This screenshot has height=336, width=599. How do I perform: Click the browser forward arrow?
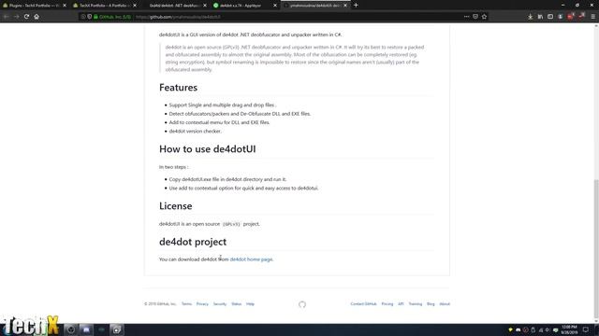17,17
